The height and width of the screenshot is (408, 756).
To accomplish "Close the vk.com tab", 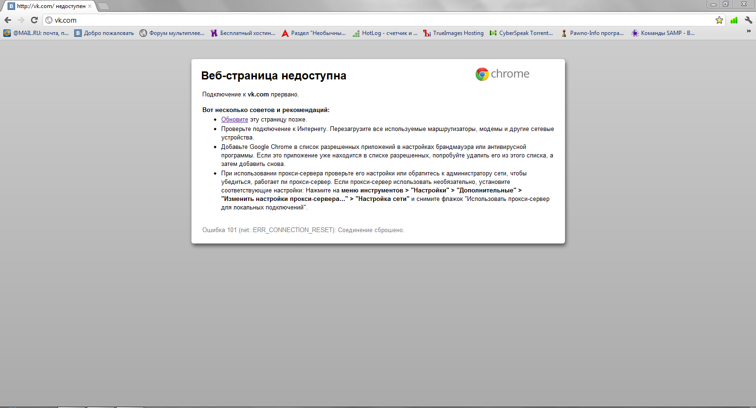I will tap(90, 6).
